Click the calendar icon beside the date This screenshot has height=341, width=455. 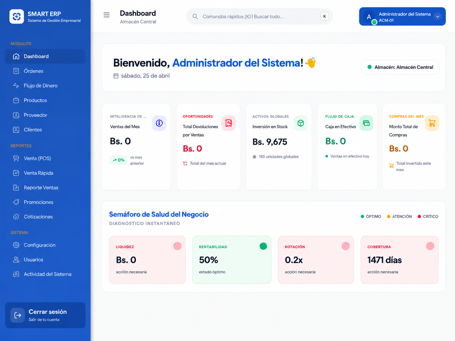click(x=116, y=76)
